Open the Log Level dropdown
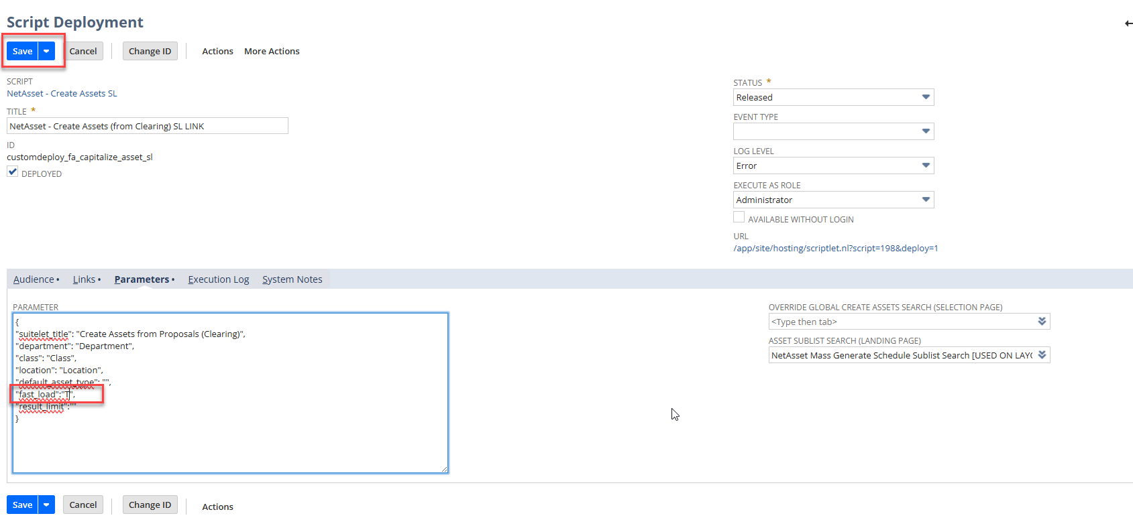Screen dimensions: 1133x528 926,166
